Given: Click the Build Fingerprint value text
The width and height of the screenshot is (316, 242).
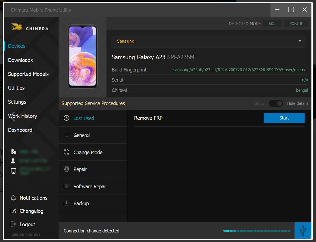Looking at the screenshot, I should tap(241, 70).
